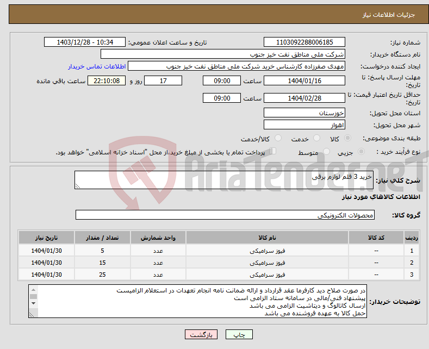Click the buyer notes scrollbar thumb
This screenshot has height=349, width=429.
[x=33, y=296]
